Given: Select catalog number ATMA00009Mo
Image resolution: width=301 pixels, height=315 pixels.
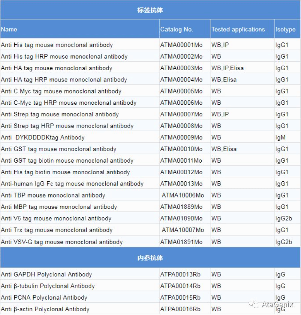Looking at the screenshot, I should coord(181,137).
